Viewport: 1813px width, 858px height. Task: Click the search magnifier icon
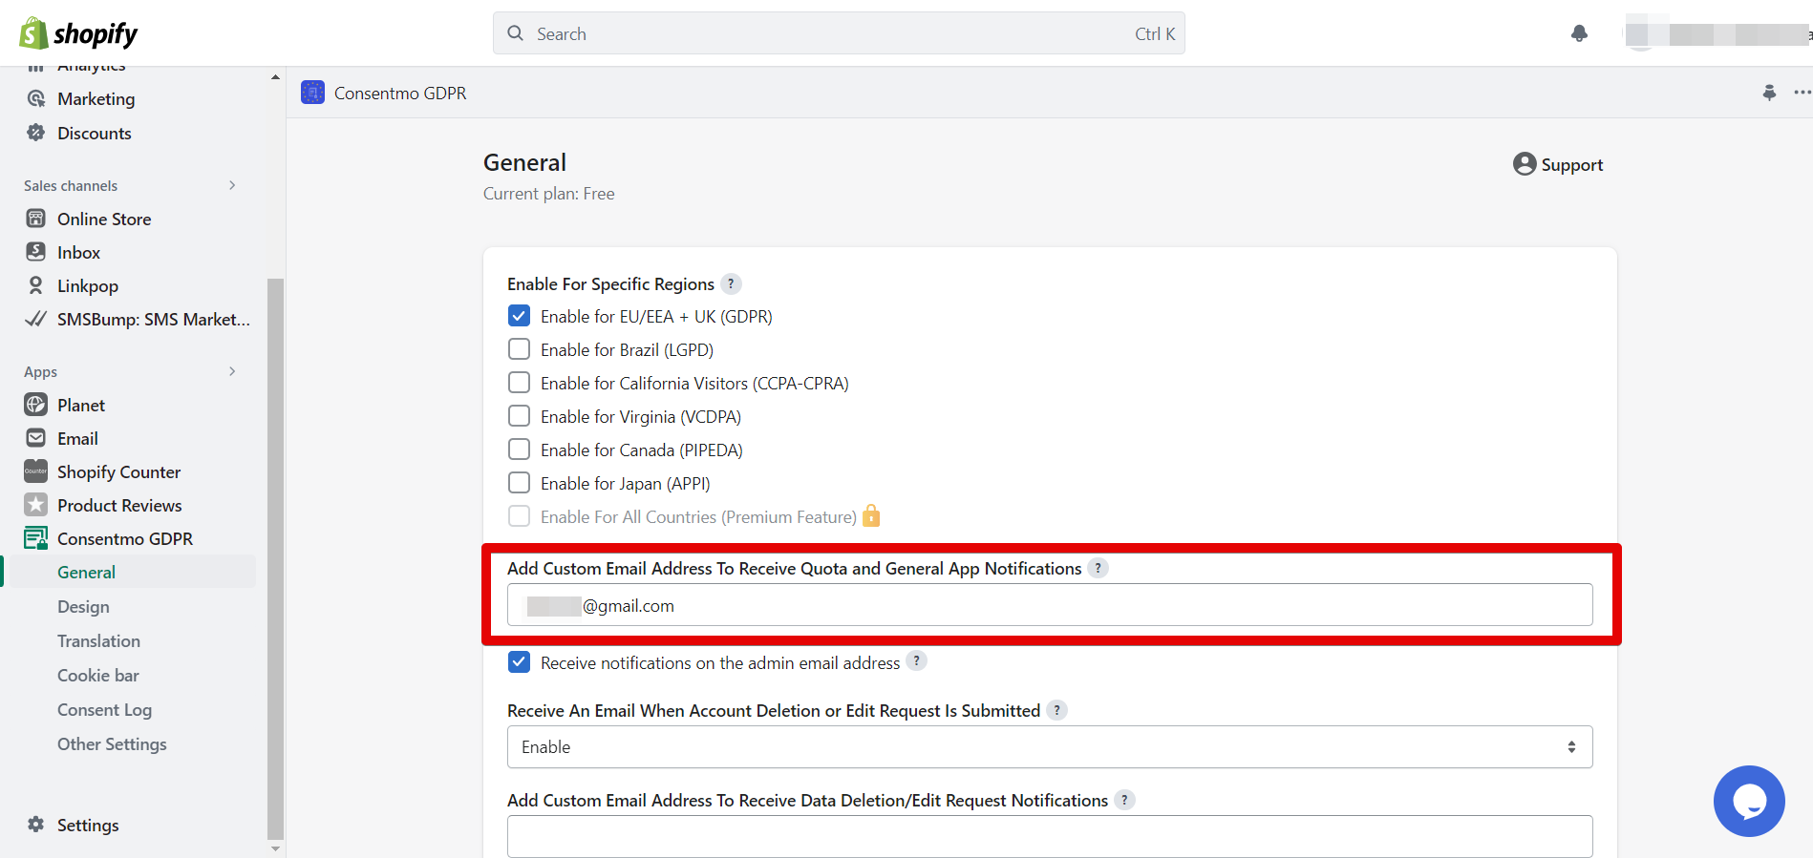point(516,33)
